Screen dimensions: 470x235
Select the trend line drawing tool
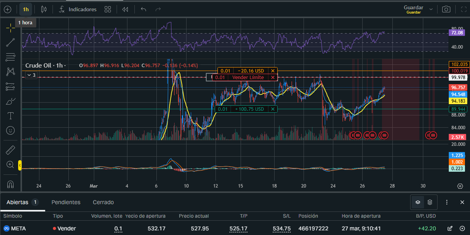click(11, 43)
